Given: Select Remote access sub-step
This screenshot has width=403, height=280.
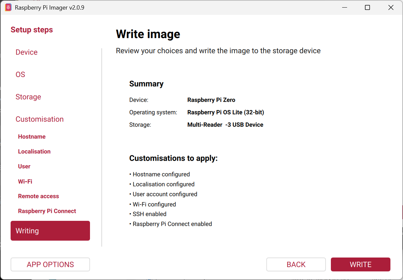Looking at the screenshot, I should coord(38,196).
